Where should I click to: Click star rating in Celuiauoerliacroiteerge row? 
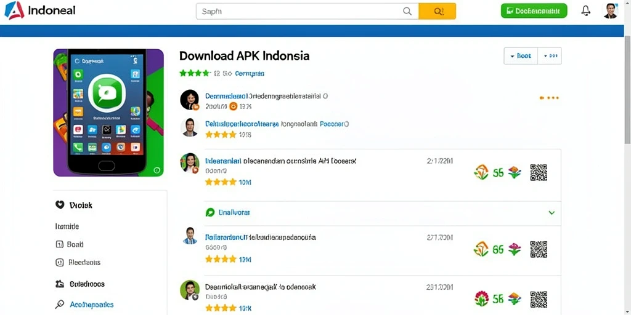pos(221,135)
